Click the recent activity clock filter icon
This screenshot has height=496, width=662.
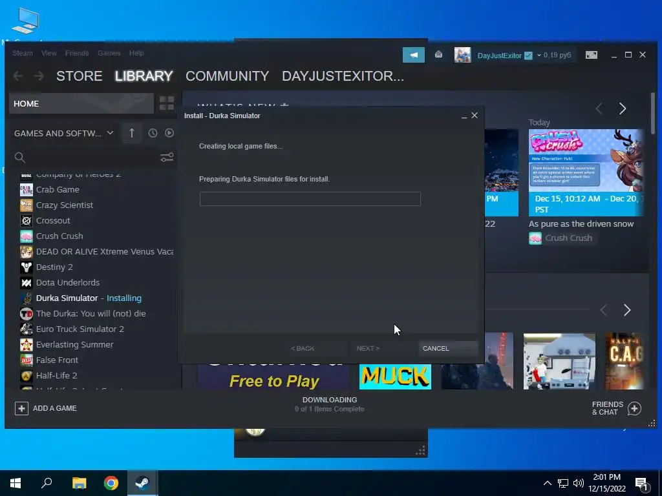153,133
